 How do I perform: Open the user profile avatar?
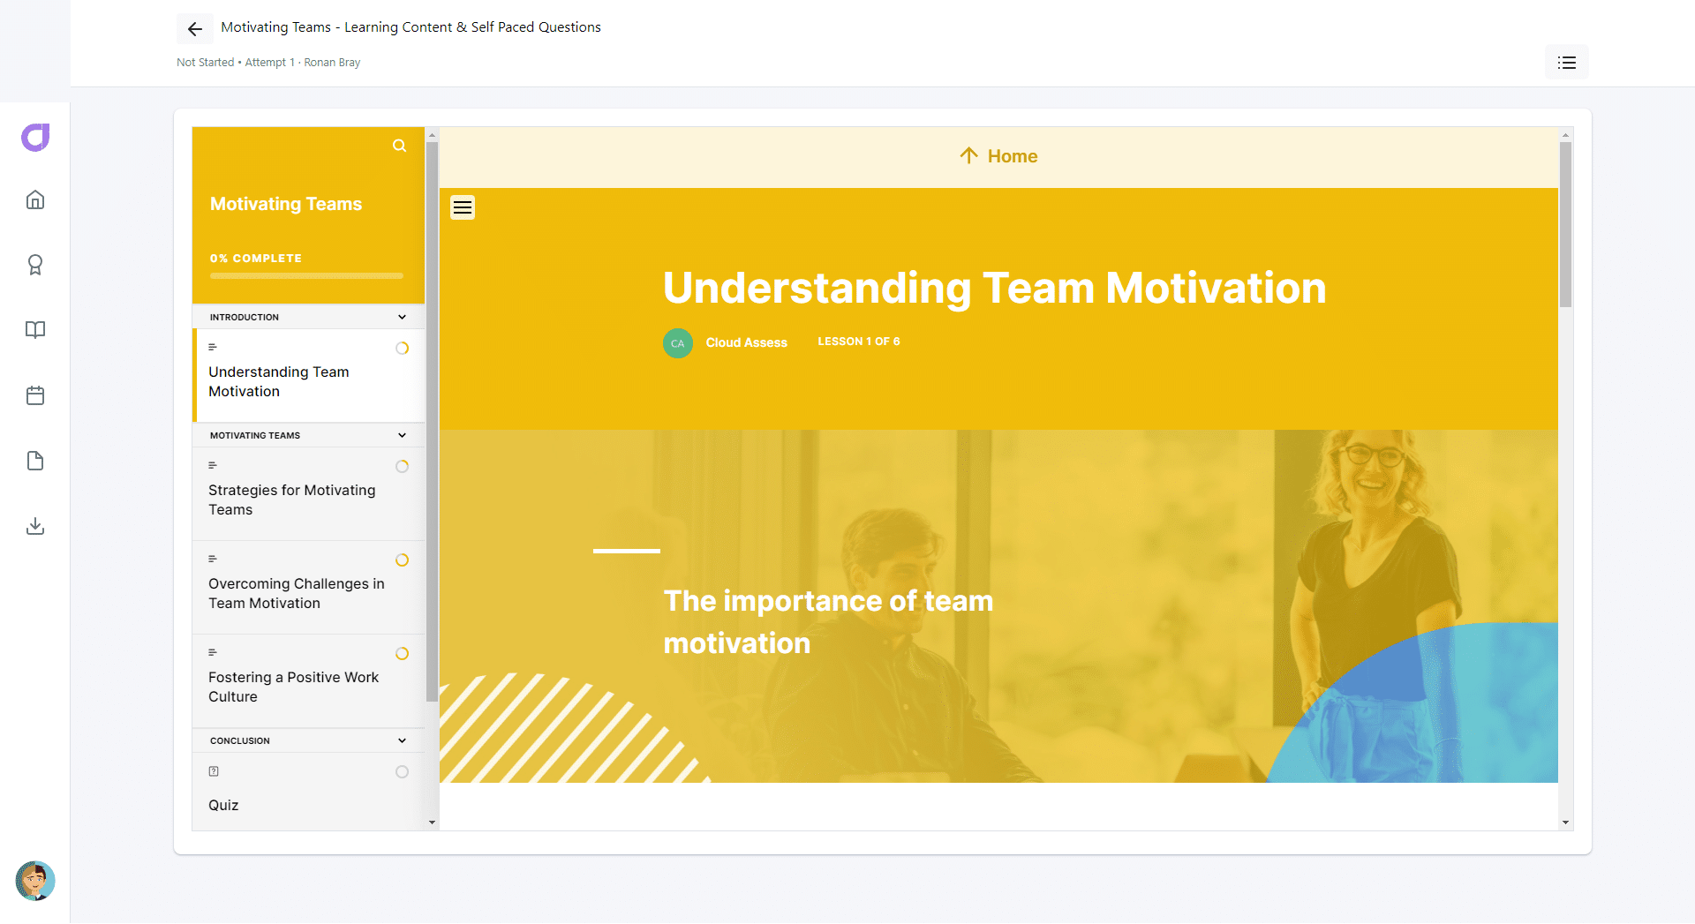pos(35,881)
